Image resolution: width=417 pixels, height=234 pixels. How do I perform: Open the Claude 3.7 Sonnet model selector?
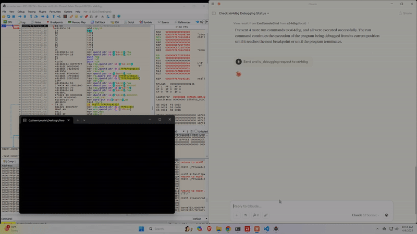365,215
